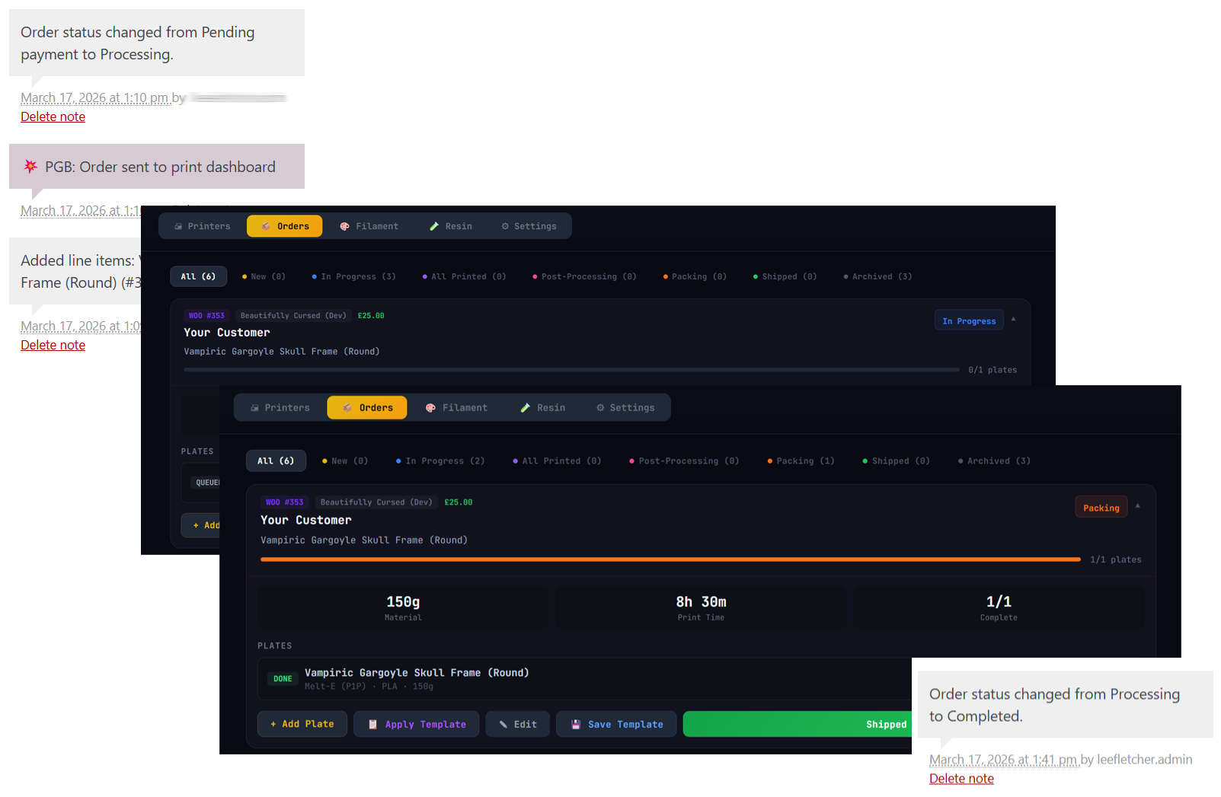Click the red burst icon beside PGB note
1221x797 pixels.
coord(30,166)
